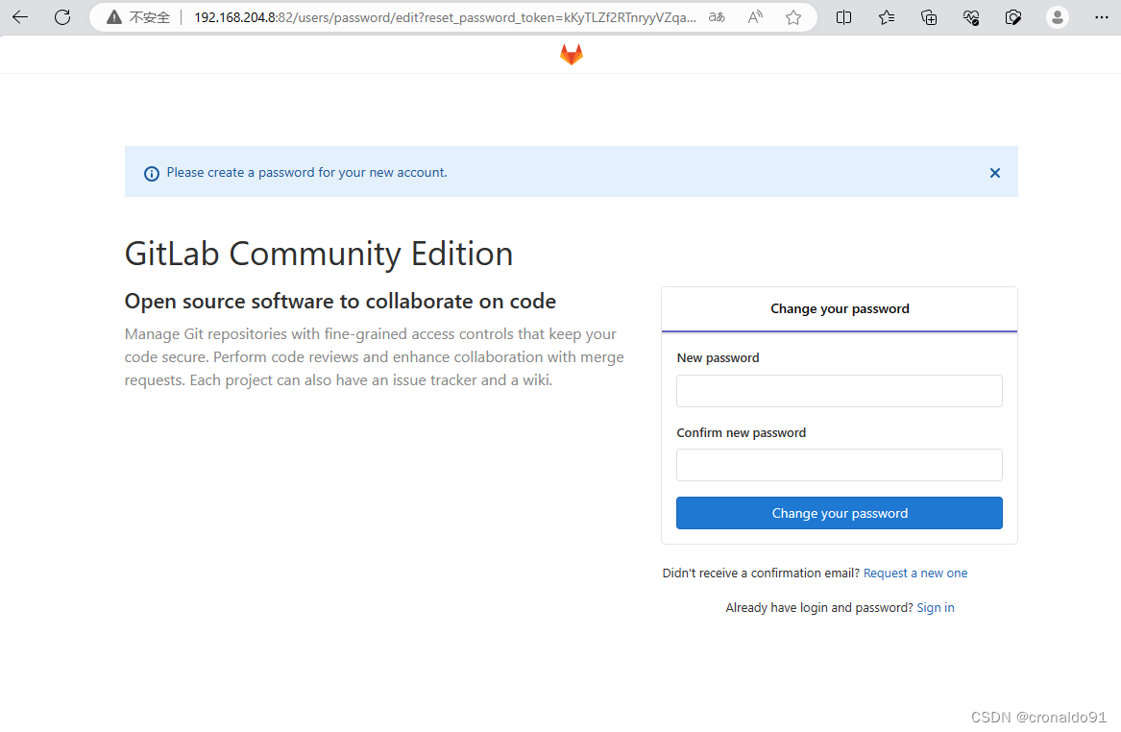Add page to favorites with star icon

[x=793, y=17]
